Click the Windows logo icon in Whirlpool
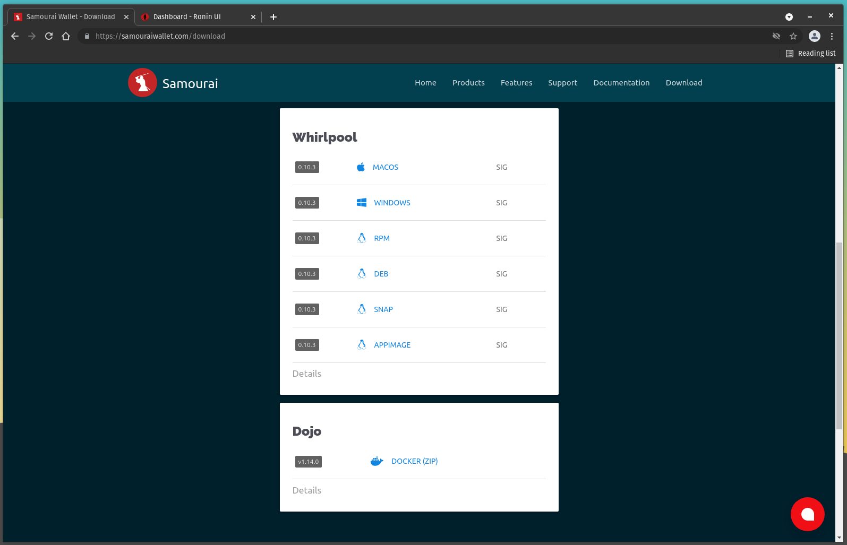Screen dimensions: 847x545 (362, 203)
